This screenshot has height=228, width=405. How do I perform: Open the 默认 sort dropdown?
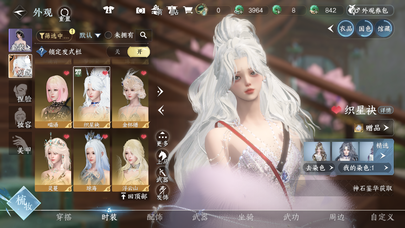90,35
